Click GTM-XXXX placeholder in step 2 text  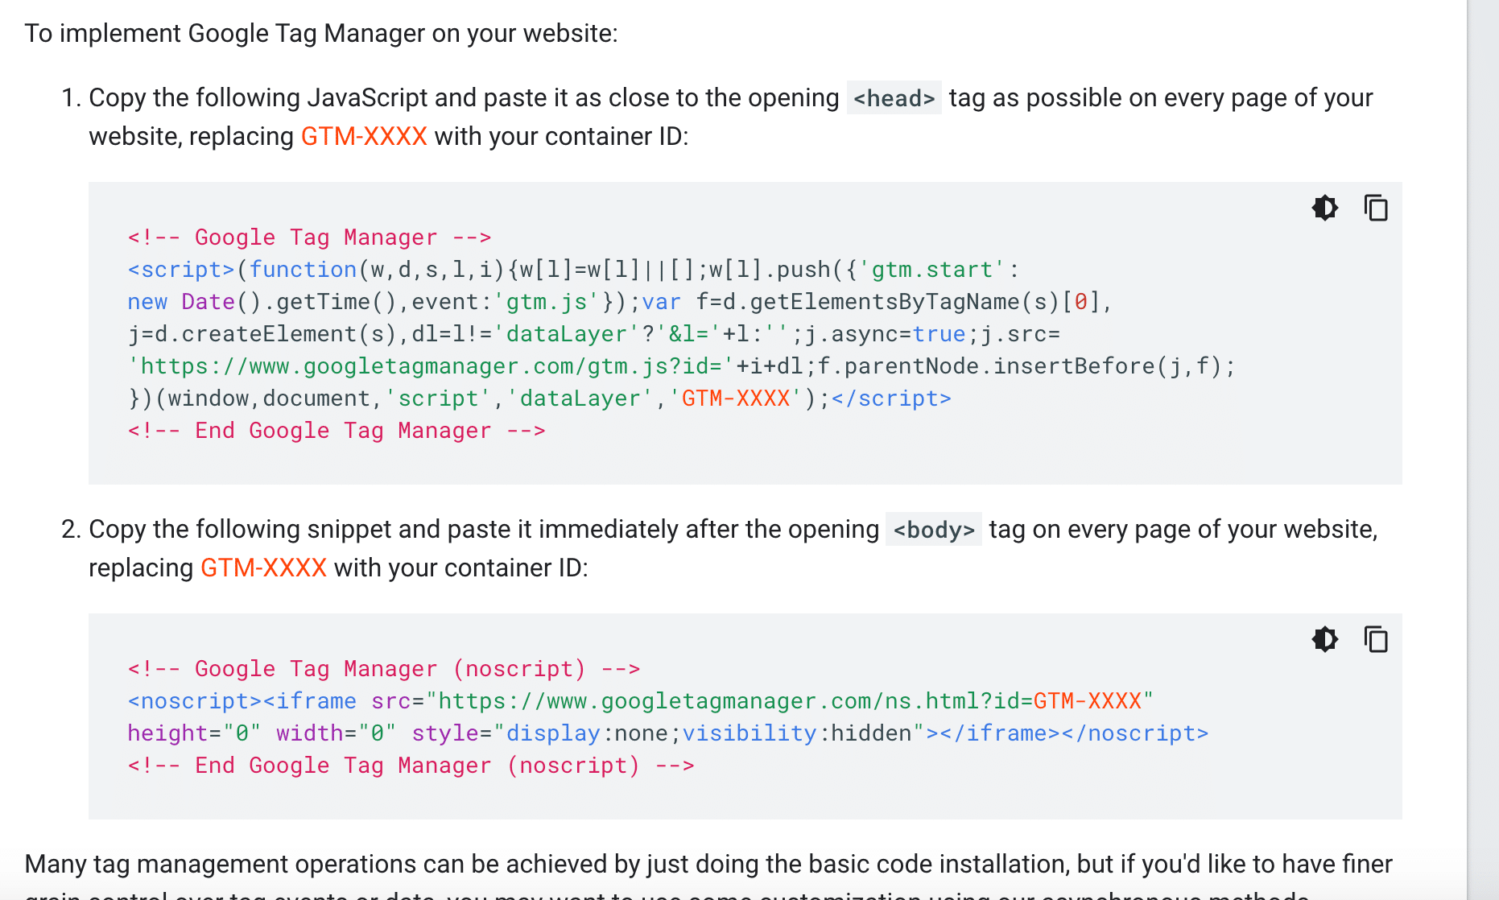click(263, 568)
